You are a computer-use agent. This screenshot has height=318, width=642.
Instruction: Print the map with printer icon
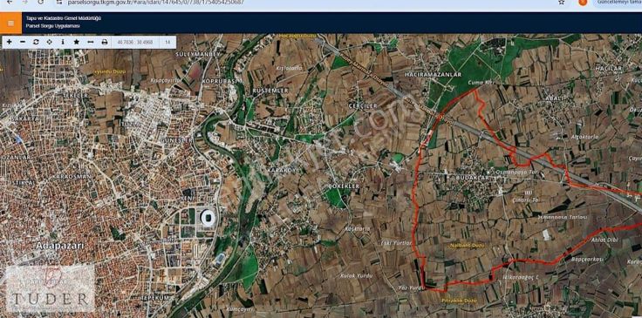pos(105,42)
